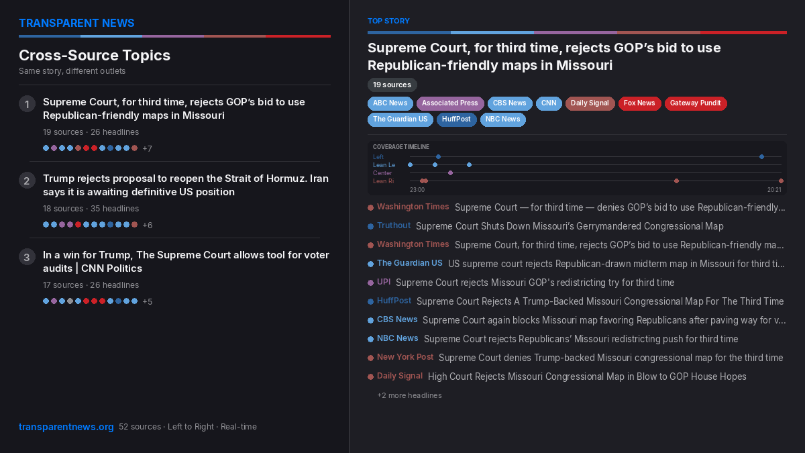Expand the +5 more sources indicator
Screen dimensions: 805x453
147,301
